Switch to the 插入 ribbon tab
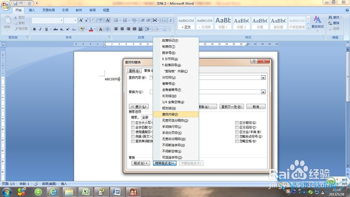The image size is (350, 197). [x=32, y=10]
